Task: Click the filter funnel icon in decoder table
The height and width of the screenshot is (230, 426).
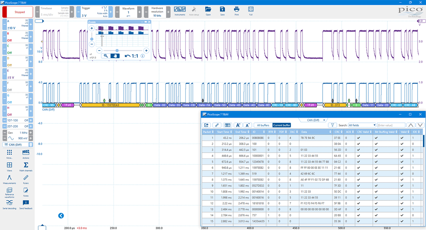Action: point(332,125)
